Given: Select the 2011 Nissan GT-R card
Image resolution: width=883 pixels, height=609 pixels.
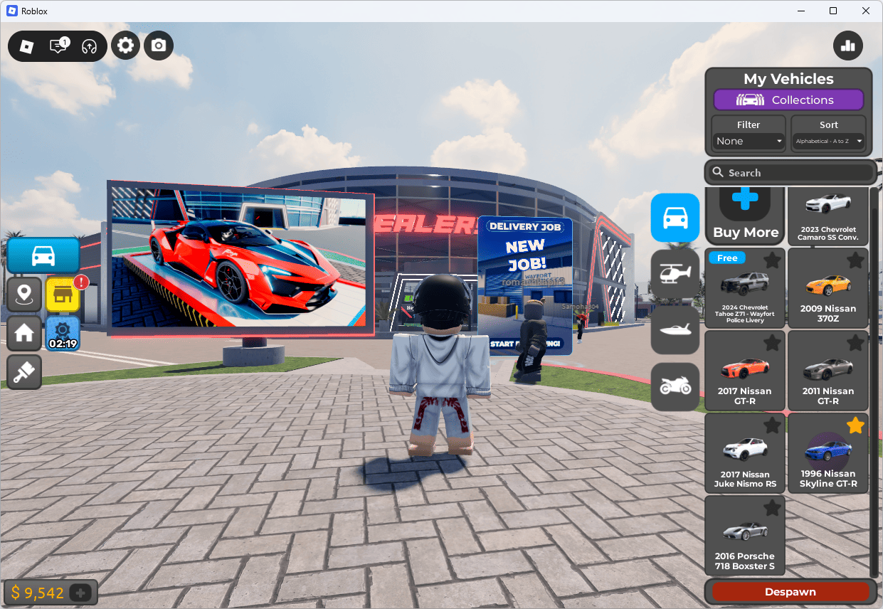Looking at the screenshot, I should (828, 370).
